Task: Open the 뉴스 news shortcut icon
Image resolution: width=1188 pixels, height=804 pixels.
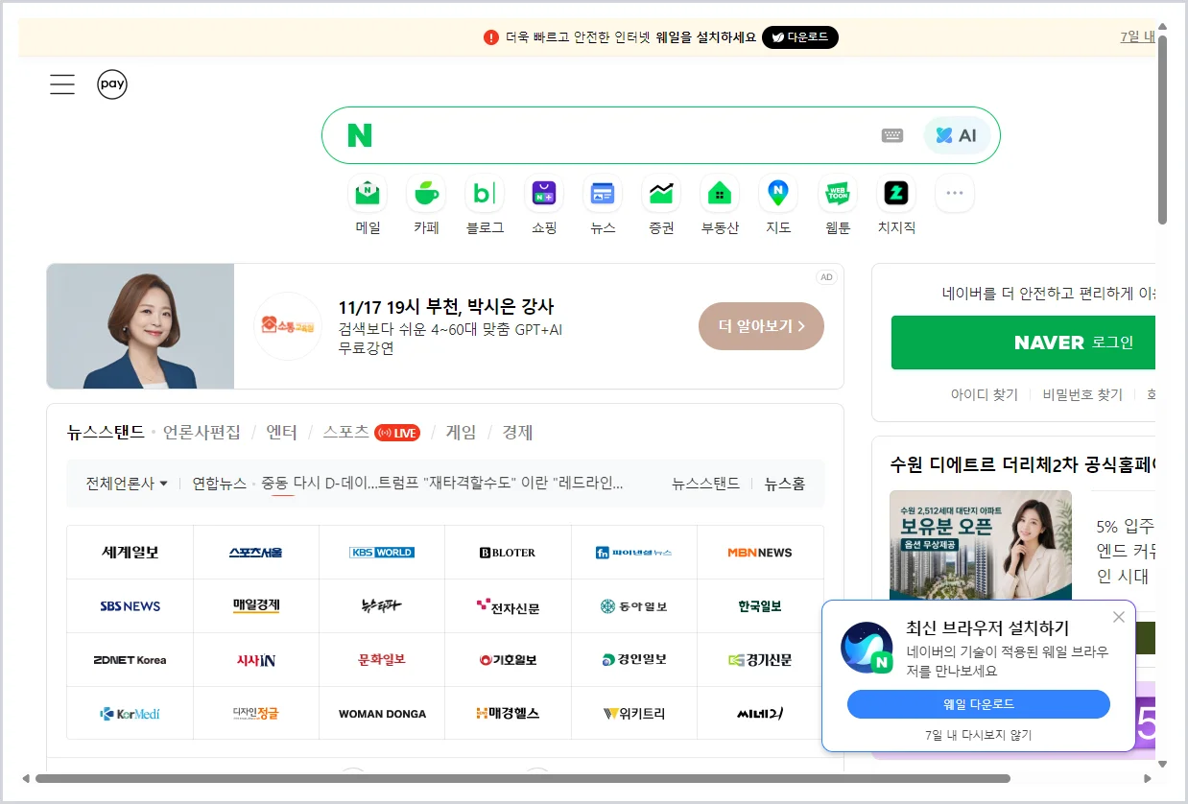Action: (x=603, y=194)
